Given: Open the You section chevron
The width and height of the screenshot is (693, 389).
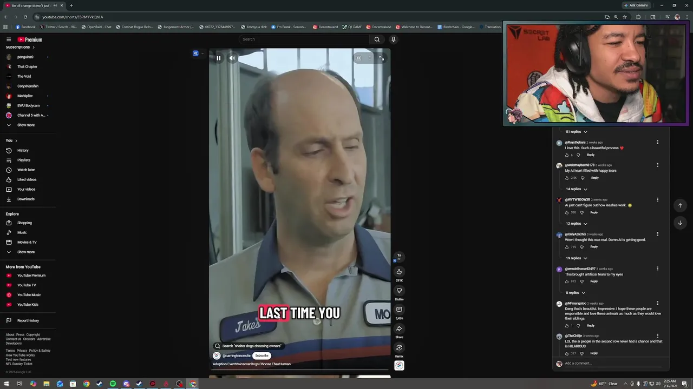Looking at the screenshot, I should (x=16, y=140).
